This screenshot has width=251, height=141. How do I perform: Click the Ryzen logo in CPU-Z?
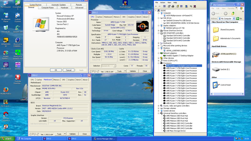click(142, 26)
